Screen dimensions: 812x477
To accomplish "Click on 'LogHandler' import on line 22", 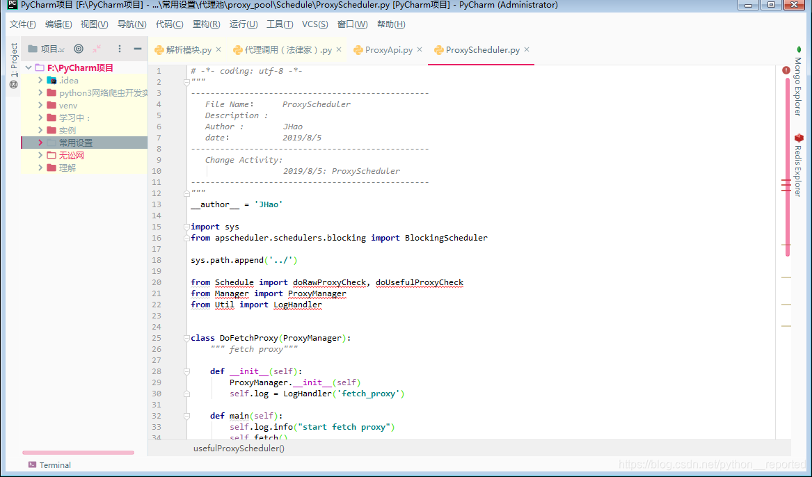I will pos(298,305).
